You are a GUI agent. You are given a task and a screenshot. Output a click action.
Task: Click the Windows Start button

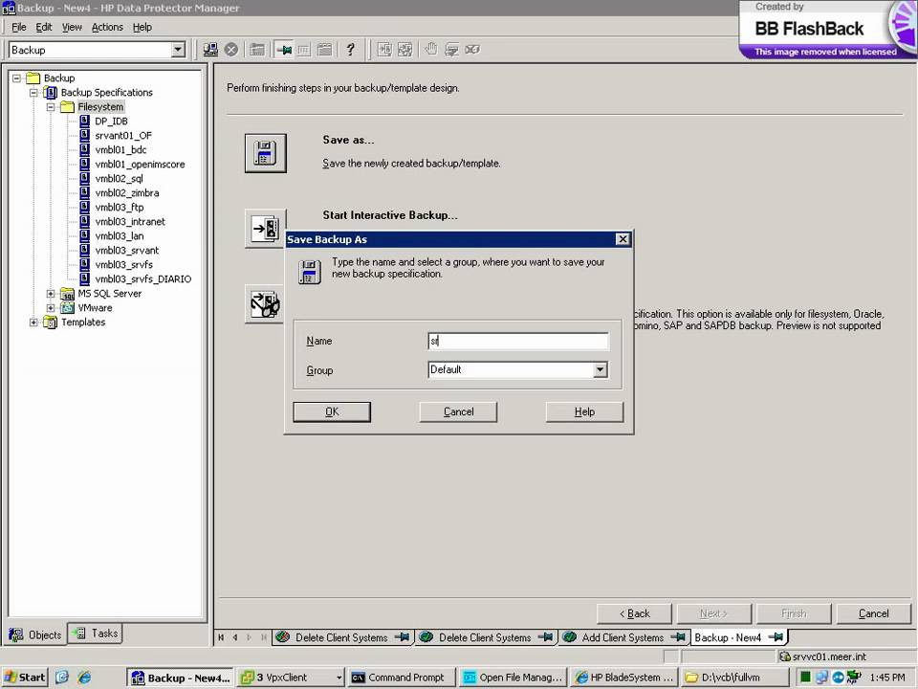[x=25, y=678]
